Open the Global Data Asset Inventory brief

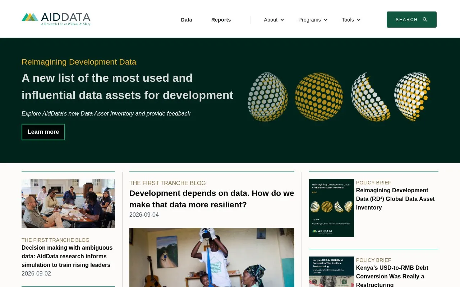pyautogui.click(x=395, y=199)
